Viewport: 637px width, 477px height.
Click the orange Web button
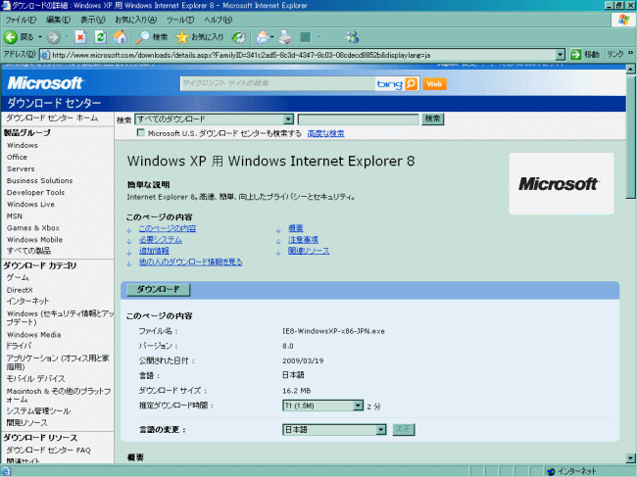pyautogui.click(x=434, y=84)
